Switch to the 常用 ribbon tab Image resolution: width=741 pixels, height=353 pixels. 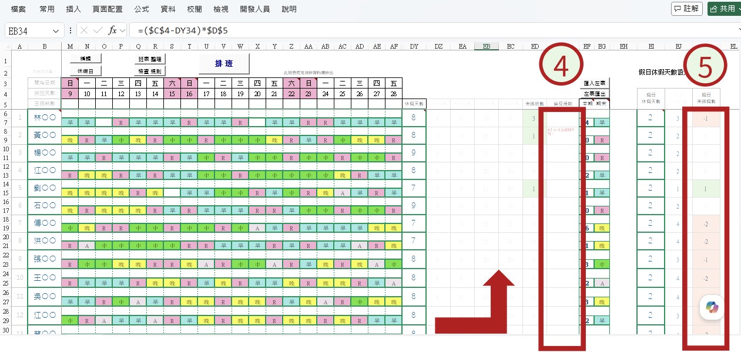(x=47, y=9)
